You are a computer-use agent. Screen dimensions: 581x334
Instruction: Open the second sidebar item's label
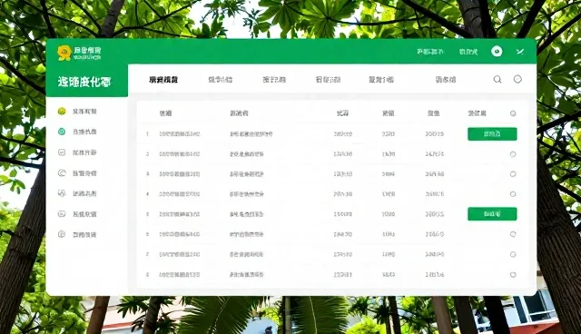pos(84,132)
